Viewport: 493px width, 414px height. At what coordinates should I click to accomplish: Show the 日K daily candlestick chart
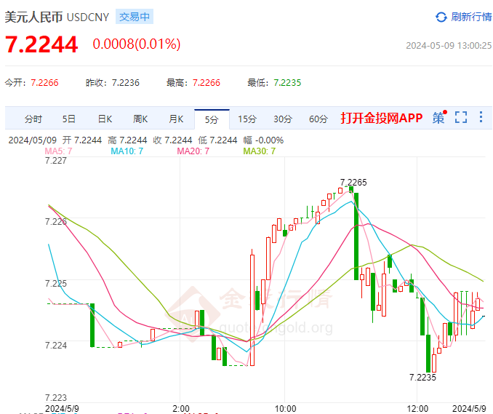point(105,119)
